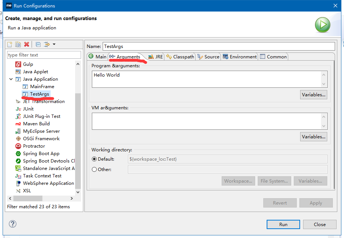Click the File System... button

pyautogui.click(x=274, y=181)
